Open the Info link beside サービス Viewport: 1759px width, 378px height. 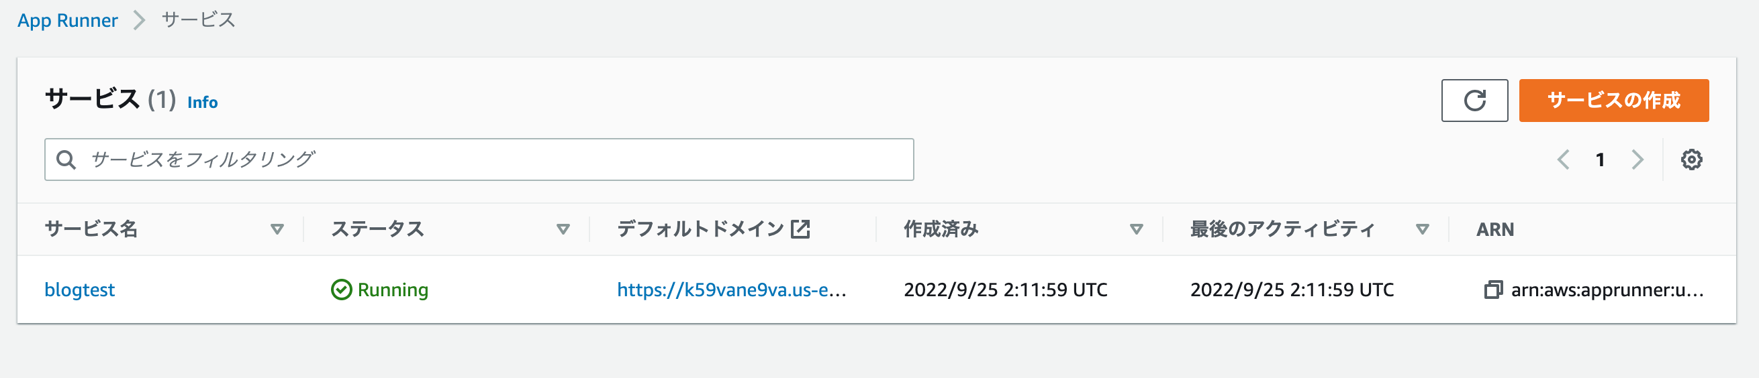point(202,102)
